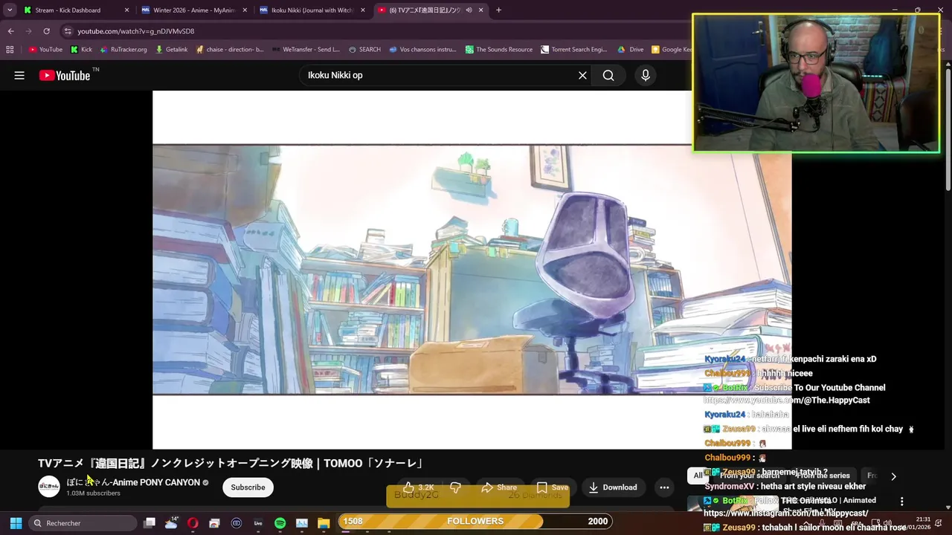Open the tab search dropdown arrow

pos(10,10)
